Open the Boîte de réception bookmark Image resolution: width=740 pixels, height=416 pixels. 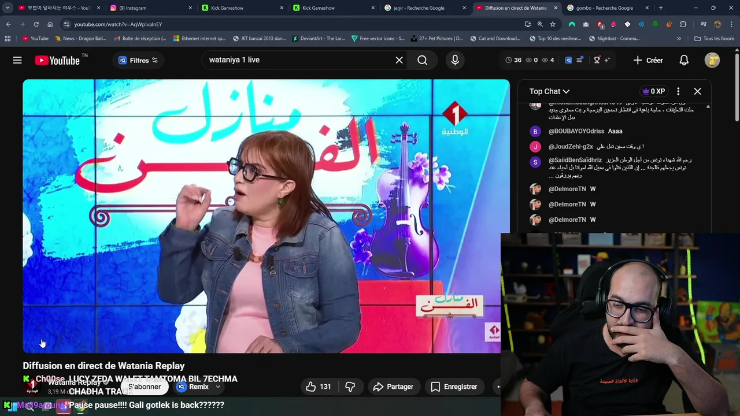coord(140,39)
